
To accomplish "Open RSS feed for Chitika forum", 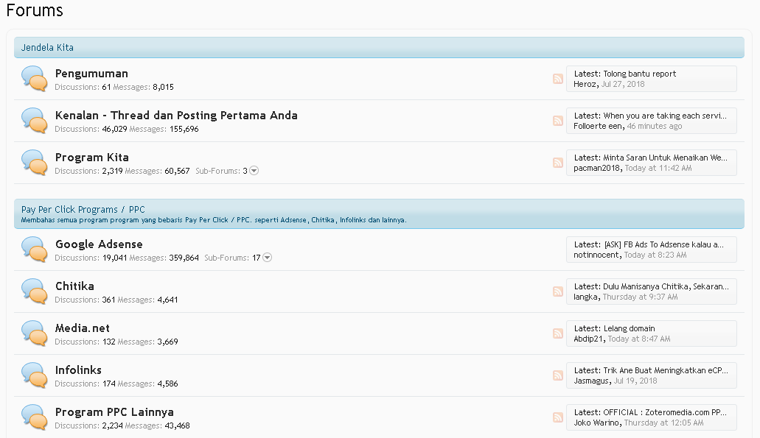I will pos(558,292).
